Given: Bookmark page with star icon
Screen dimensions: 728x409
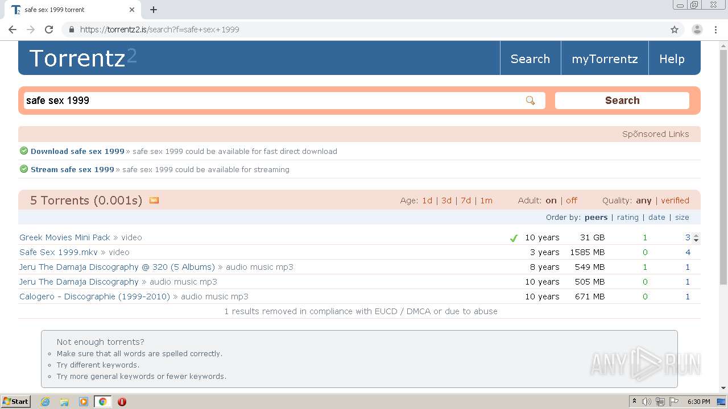Looking at the screenshot, I should 675,30.
